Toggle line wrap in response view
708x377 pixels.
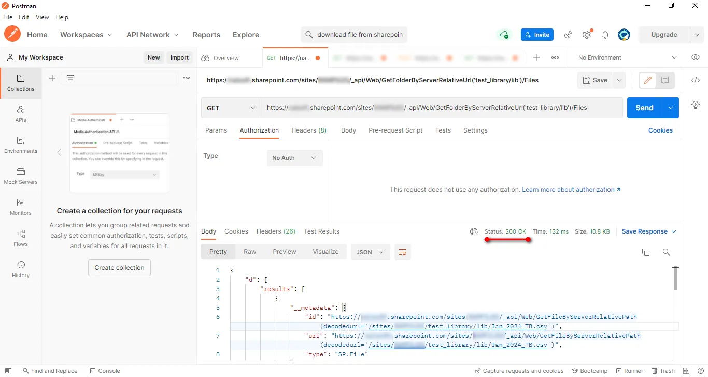[403, 252]
